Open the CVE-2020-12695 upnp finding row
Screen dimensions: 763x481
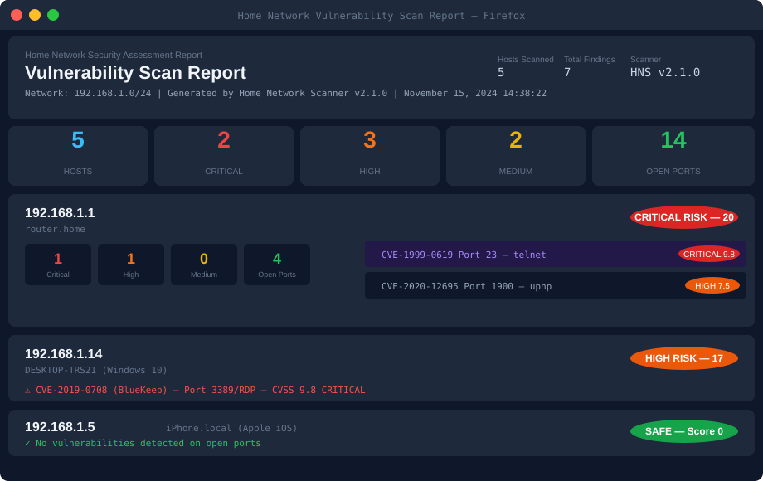555,285
